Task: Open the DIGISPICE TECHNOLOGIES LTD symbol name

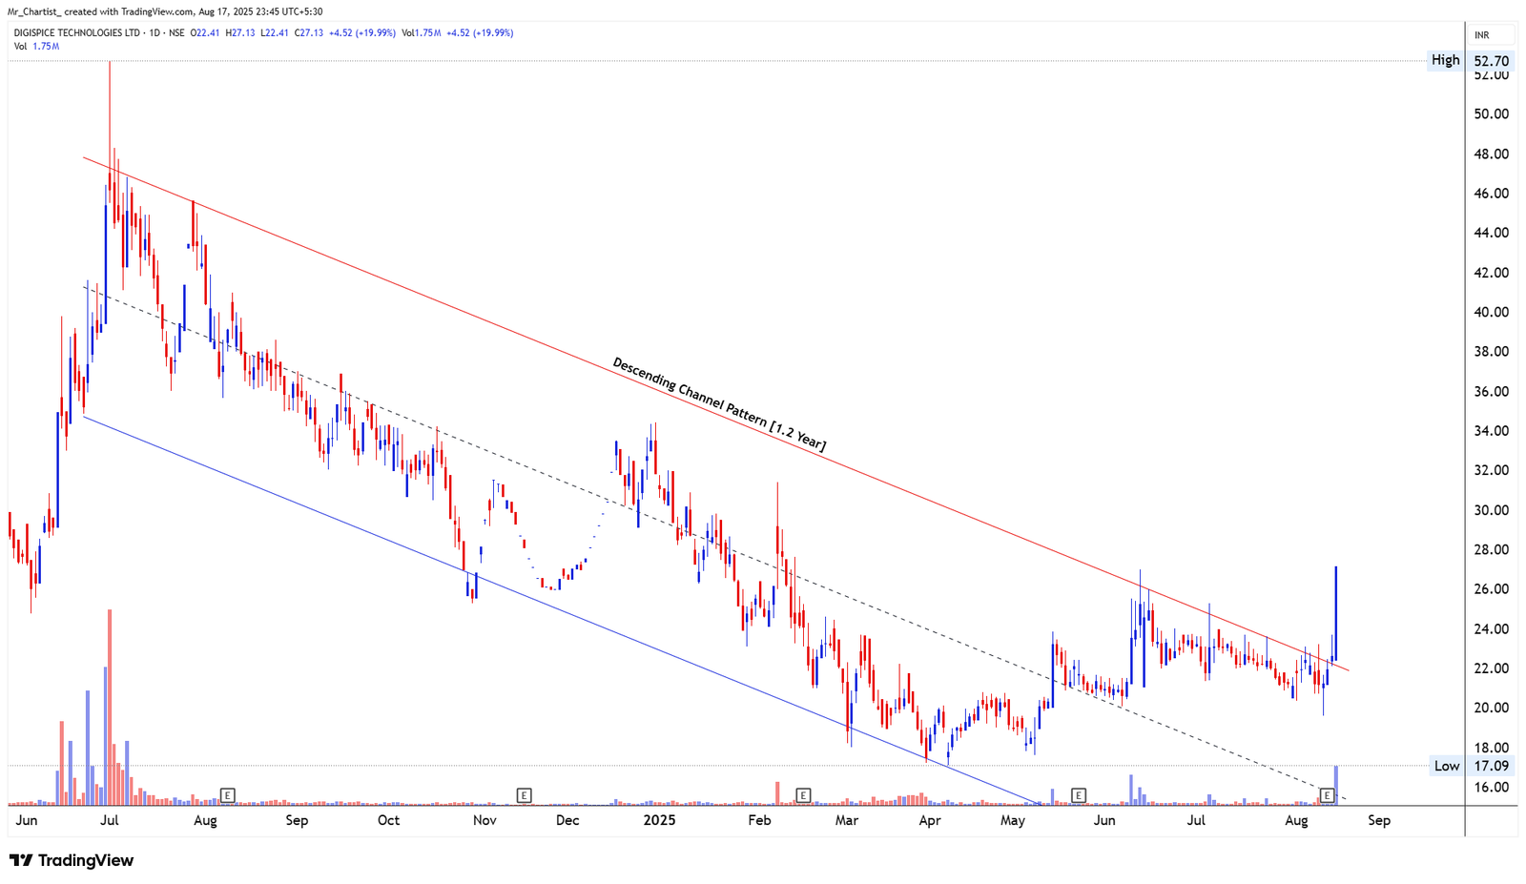Action: pyautogui.click(x=76, y=31)
